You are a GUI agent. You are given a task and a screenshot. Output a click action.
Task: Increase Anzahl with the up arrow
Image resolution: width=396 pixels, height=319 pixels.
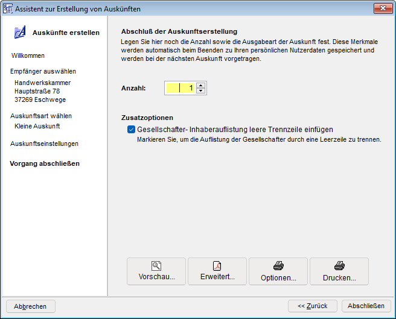[x=201, y=85]
